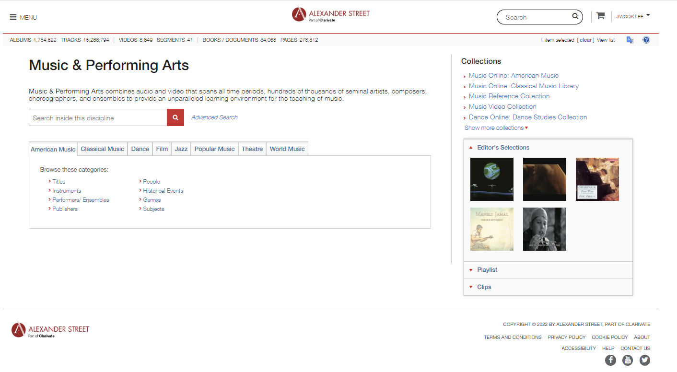Viewport: 677px width, 372px height.
Task: Open the planet Earth thumbnail
Action: tap(492, 179)
